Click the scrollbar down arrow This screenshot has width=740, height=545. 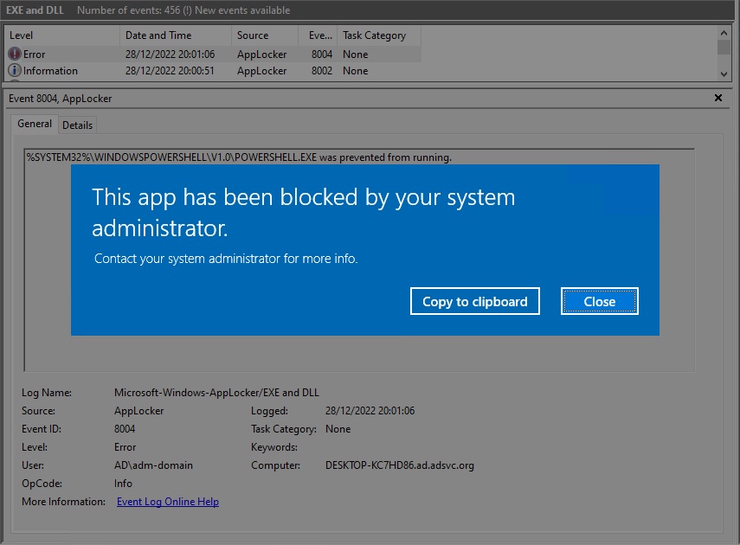724,74
